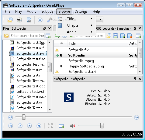Screen dimensions: 145x140
Task: Select the bold Softpedia playing row
Action: point(96,55)
